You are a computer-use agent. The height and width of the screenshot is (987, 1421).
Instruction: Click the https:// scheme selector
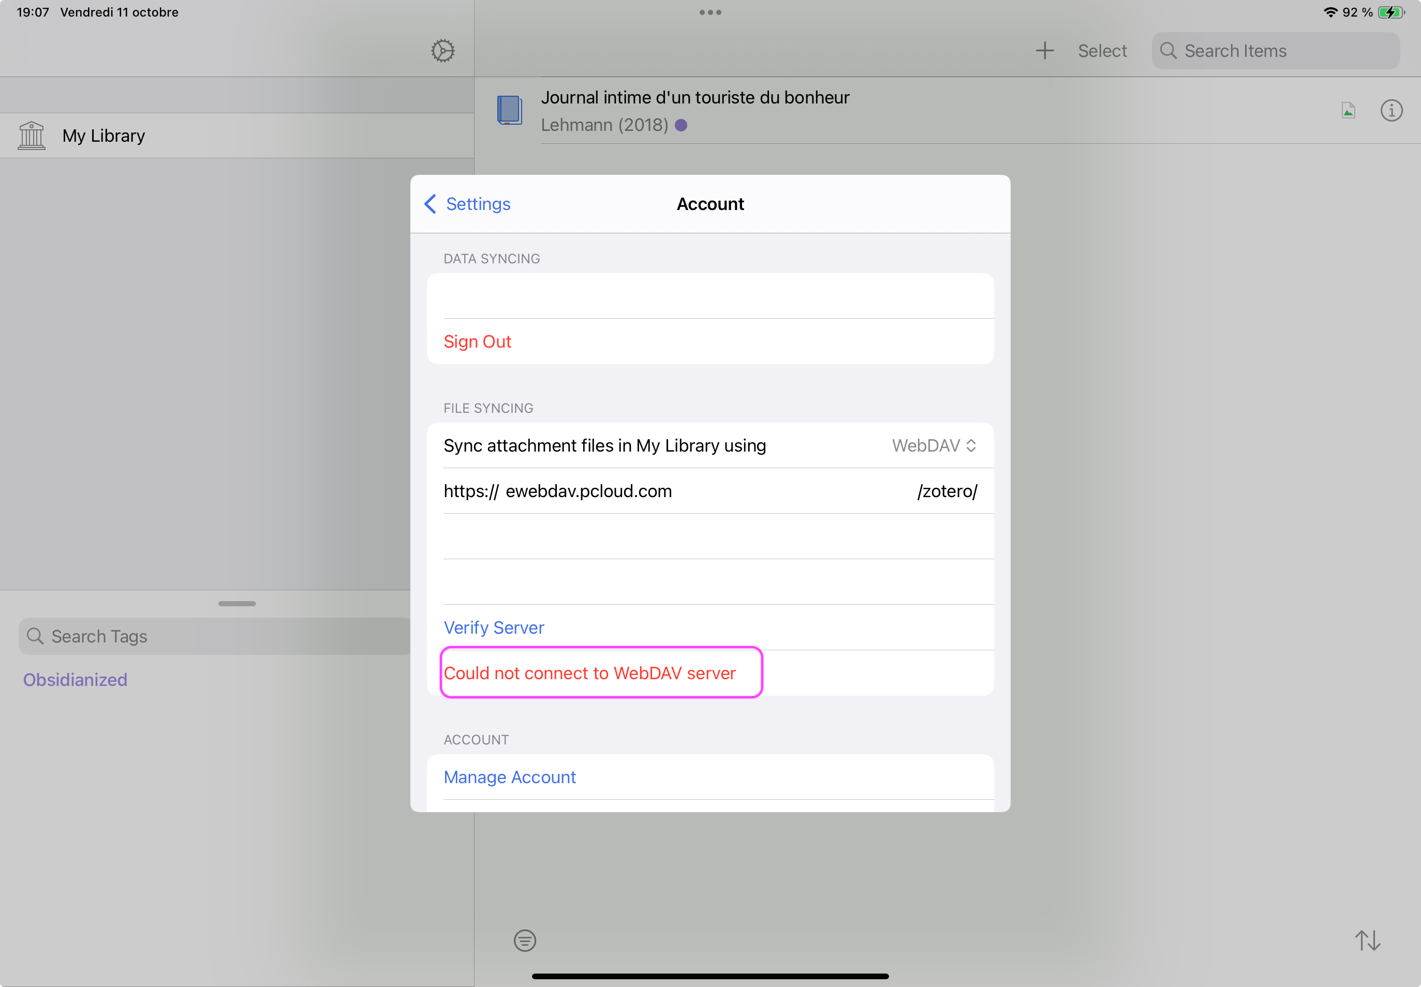[470, 491]
